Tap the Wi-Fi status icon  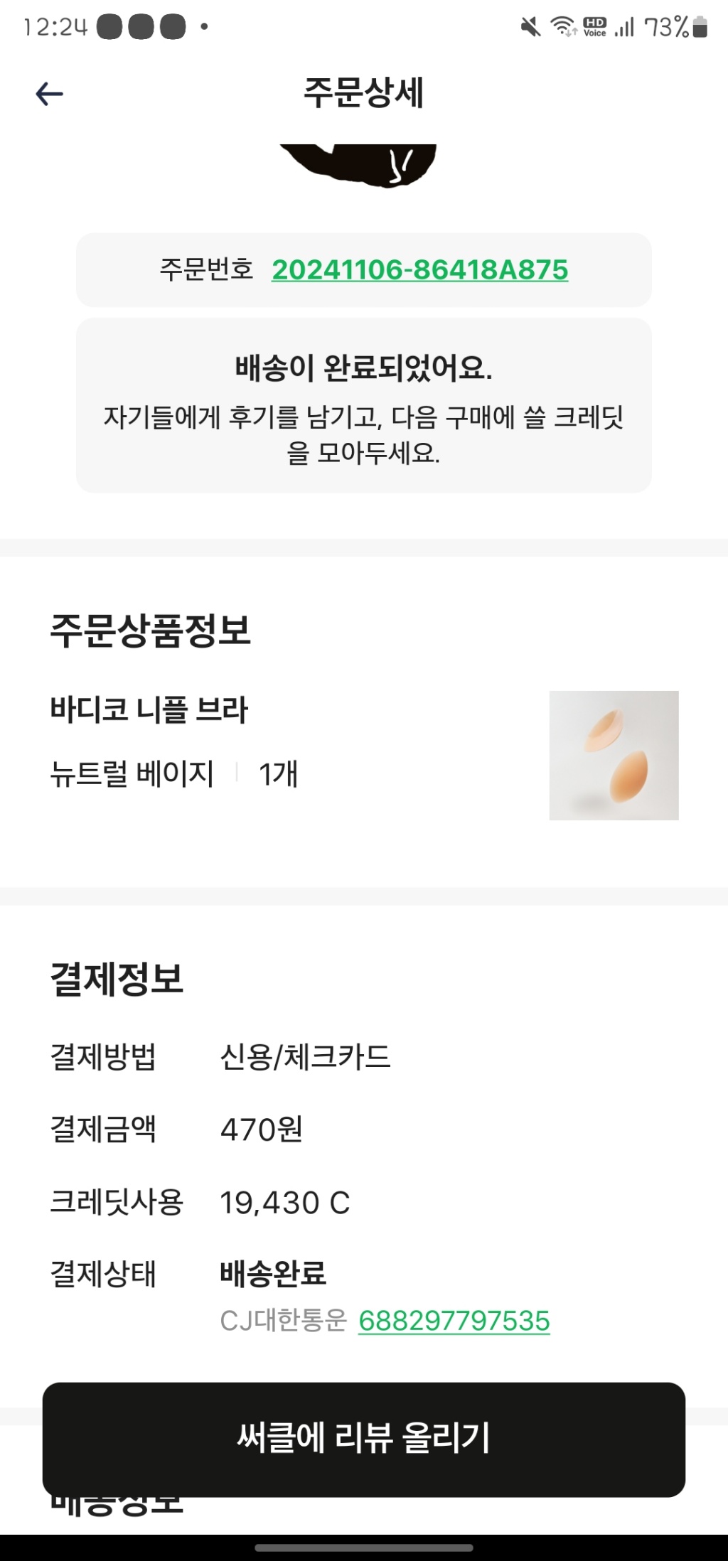point(564,27)
